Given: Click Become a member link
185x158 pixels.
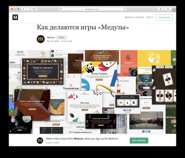Looking at the screenshot, I should (134, 17).
